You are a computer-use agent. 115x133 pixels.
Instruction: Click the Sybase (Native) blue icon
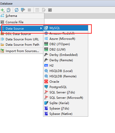pos(46,114)
